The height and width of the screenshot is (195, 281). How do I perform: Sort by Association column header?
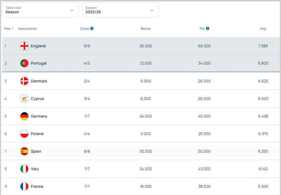coord(27,28)
